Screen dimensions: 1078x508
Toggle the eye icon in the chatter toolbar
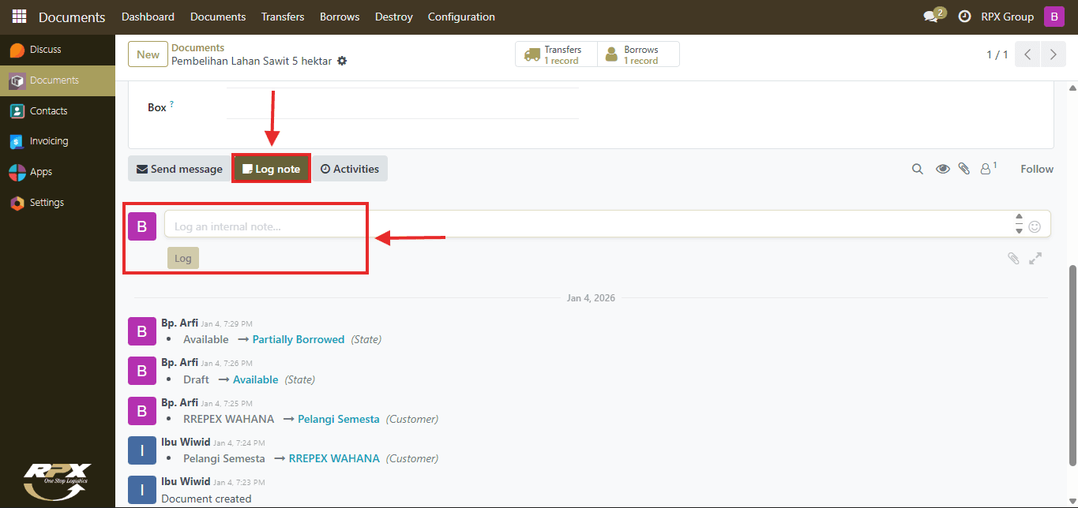[x=942, y=169]
